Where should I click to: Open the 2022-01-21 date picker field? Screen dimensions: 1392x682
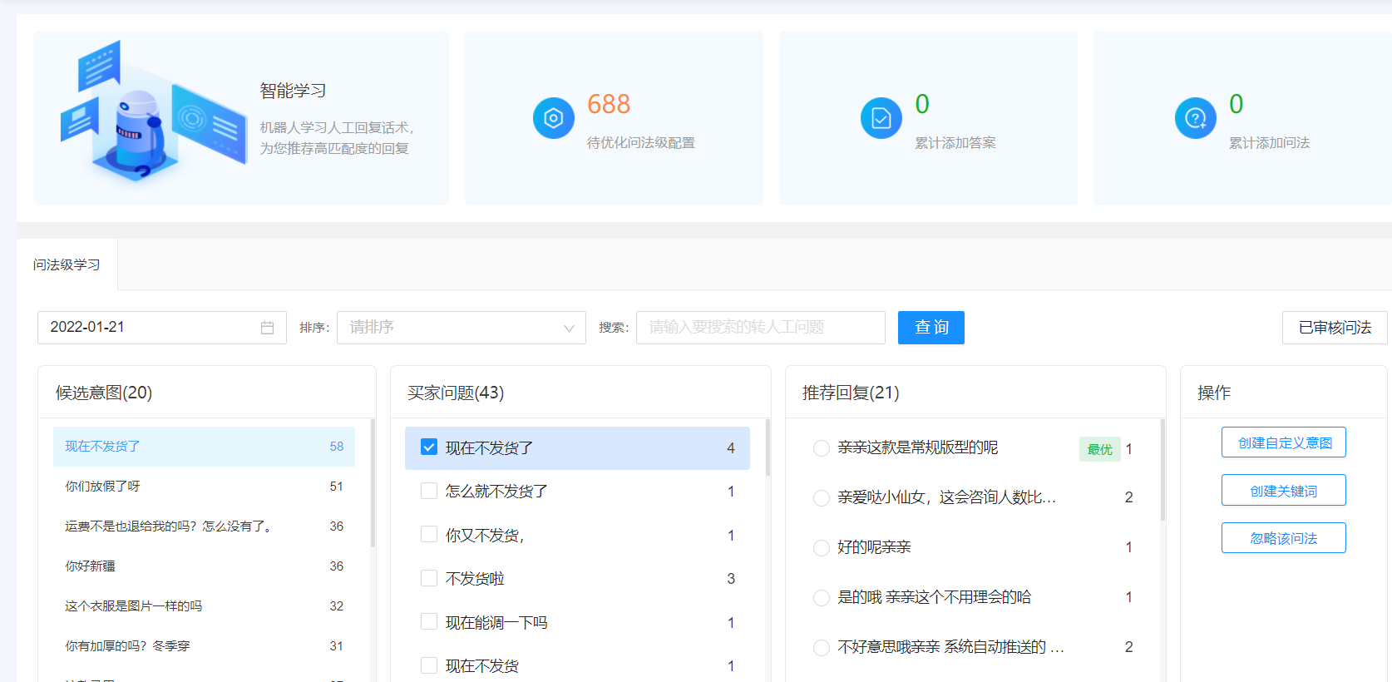(162, 328)
